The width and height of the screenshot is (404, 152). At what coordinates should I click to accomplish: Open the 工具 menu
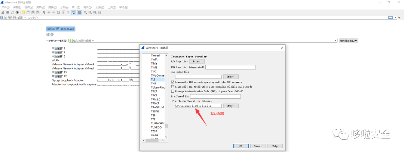point(111,7)
